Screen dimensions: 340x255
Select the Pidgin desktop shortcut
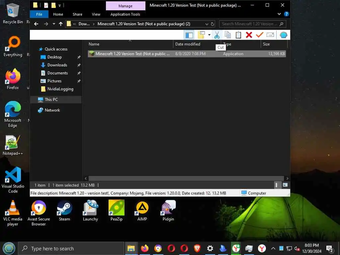coord(168,210)
